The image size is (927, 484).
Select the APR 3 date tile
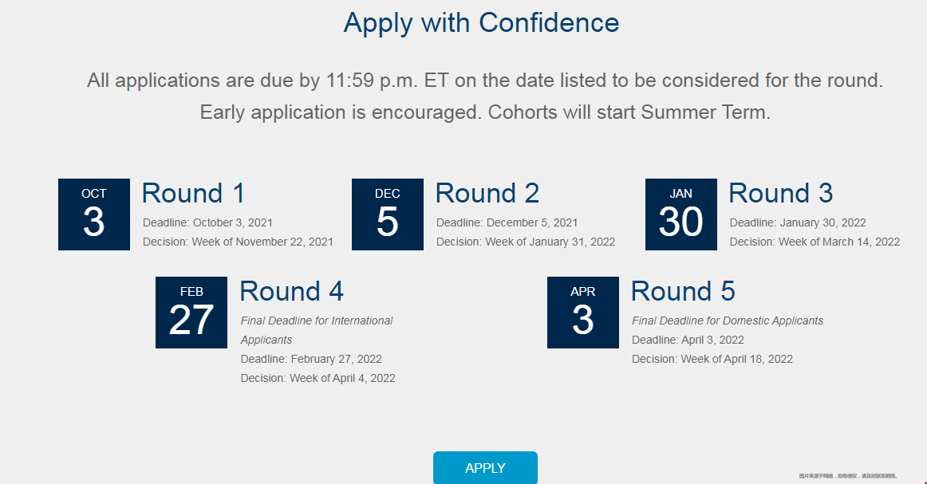point(583,313)
